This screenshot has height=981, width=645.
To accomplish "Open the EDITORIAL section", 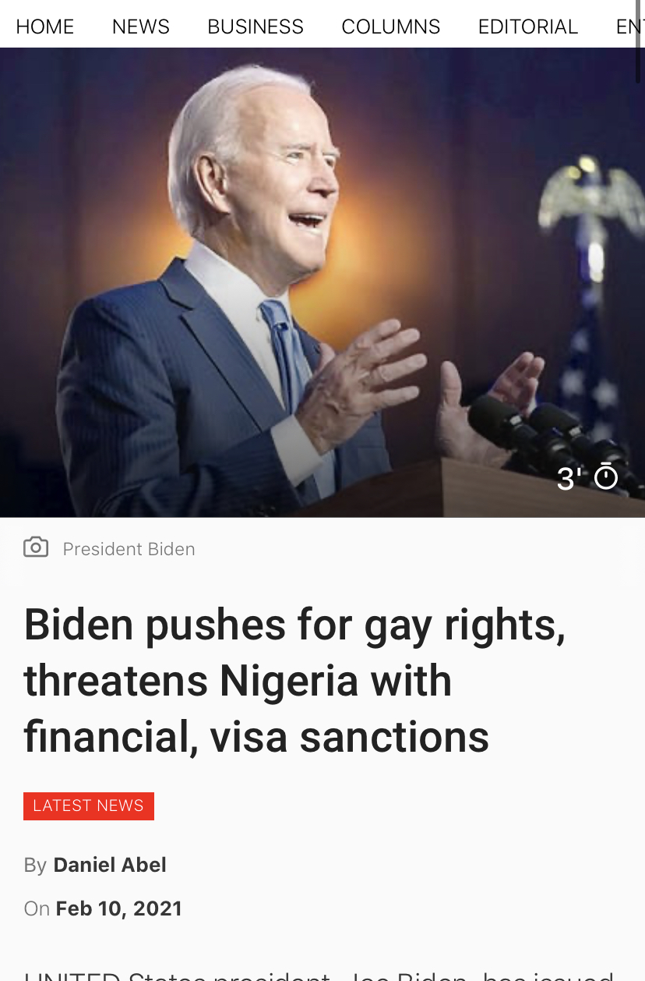I will coord(528,27).
